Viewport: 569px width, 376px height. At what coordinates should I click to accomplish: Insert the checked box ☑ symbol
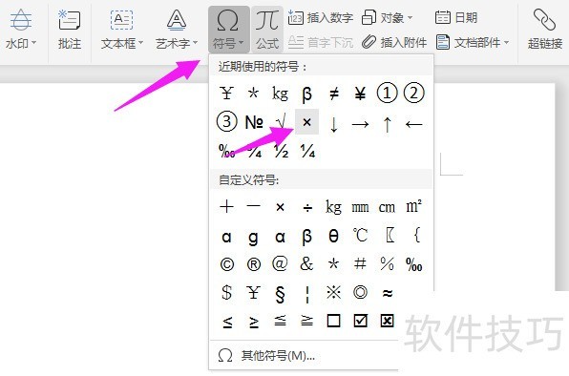tap(360, 321)
